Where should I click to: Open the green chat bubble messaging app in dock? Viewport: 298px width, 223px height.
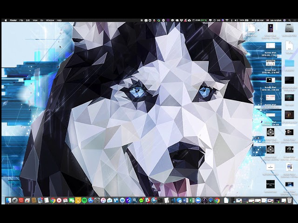click(141, 200)
